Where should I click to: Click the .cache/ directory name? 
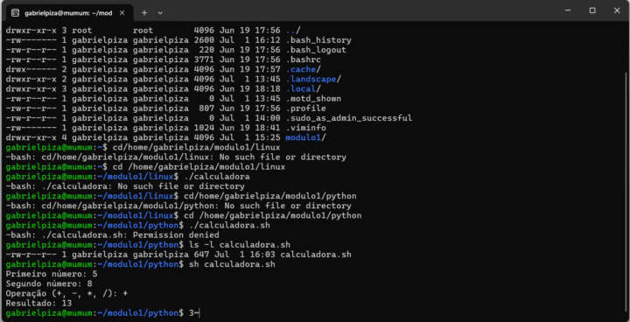(303, 69)
